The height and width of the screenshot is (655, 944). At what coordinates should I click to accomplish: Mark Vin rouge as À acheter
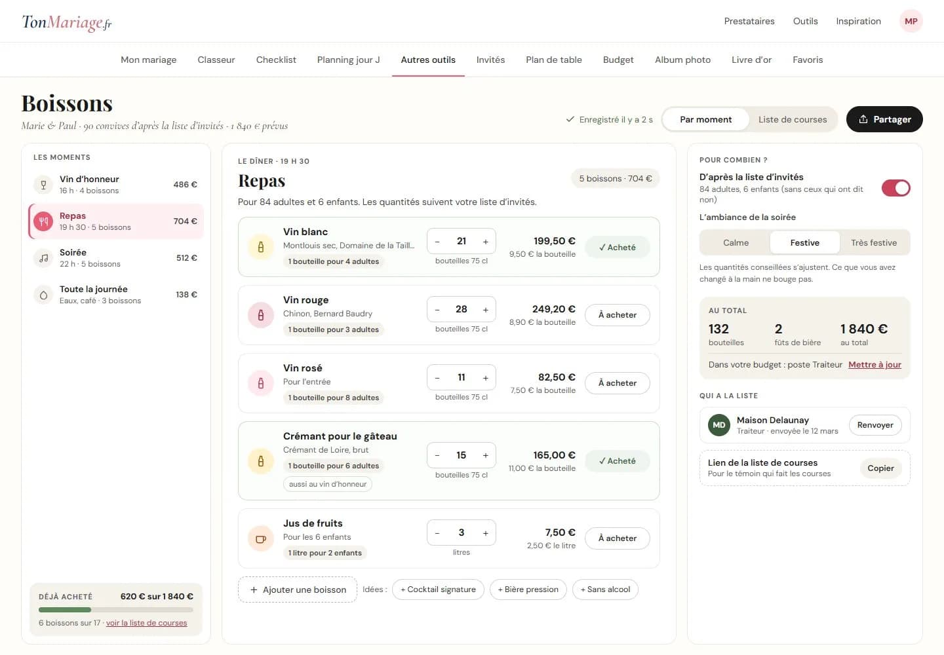pos(617,315)
